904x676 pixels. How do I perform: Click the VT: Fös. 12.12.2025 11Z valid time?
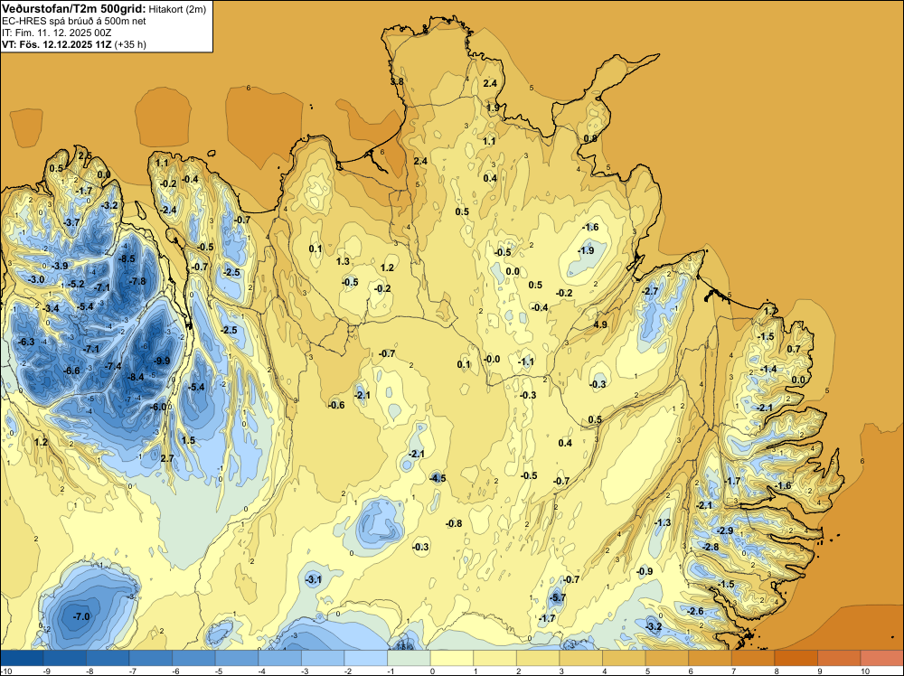tap(57, 44)
